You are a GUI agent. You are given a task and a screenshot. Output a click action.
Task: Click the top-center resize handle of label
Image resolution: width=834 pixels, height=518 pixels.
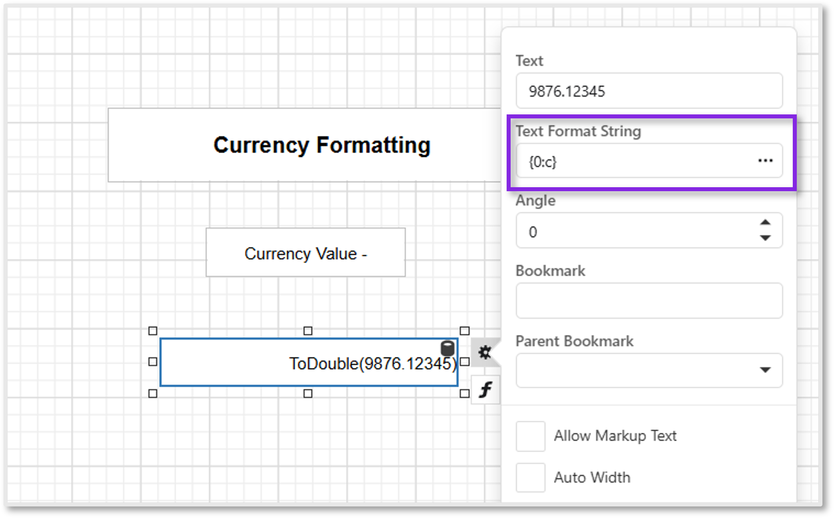point(308,331)
